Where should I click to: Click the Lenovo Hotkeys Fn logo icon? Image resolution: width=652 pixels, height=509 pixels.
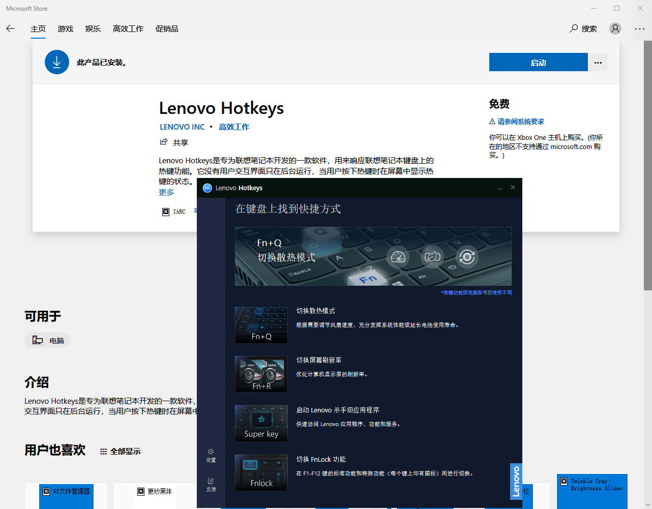[x=207, y=188]
